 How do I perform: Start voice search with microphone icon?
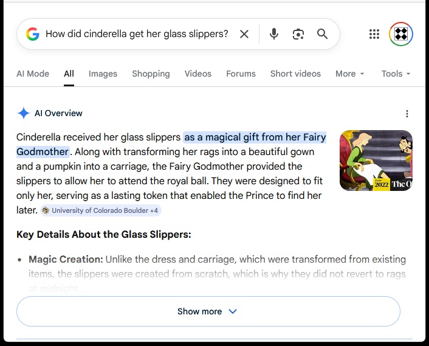pos(274,34)
